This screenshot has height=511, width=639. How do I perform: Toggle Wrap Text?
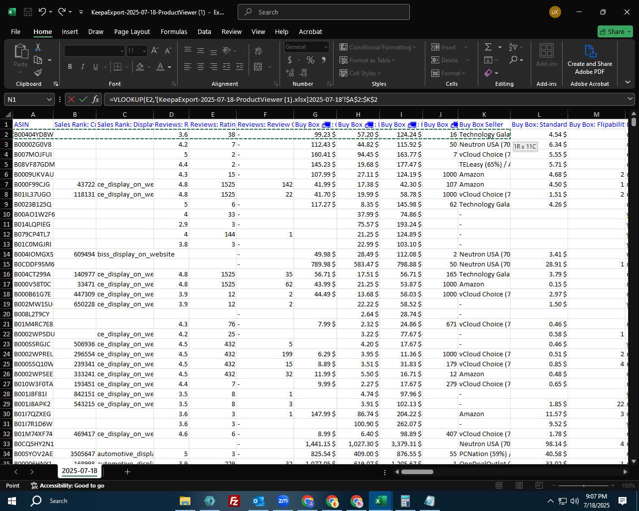point(259,50)
